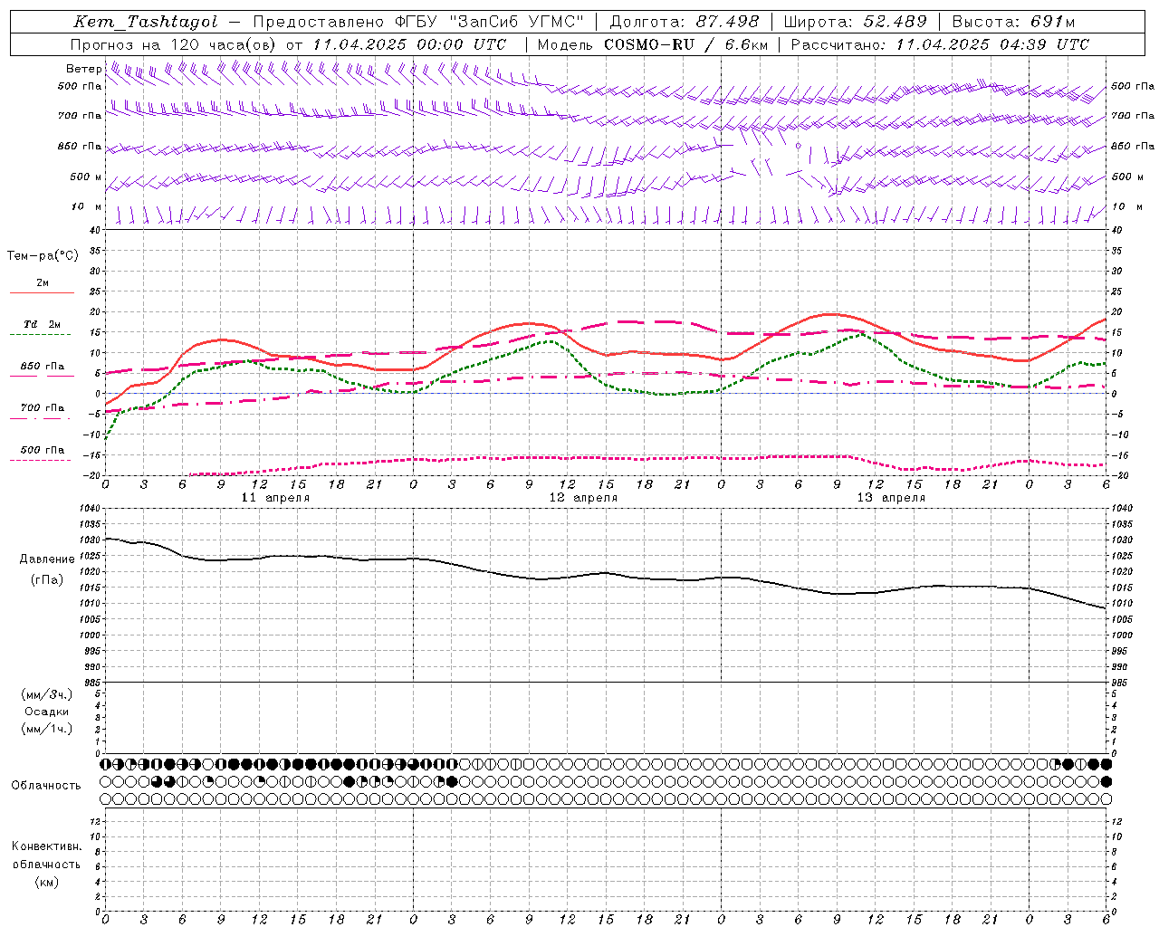Click the 700 гПа temperature legend entry

[x=43, y=408]
